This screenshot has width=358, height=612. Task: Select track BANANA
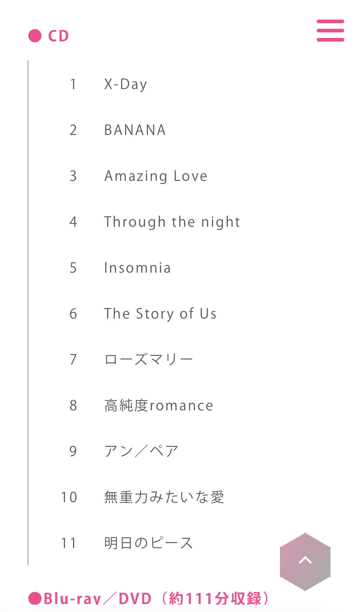click(135, 130)
